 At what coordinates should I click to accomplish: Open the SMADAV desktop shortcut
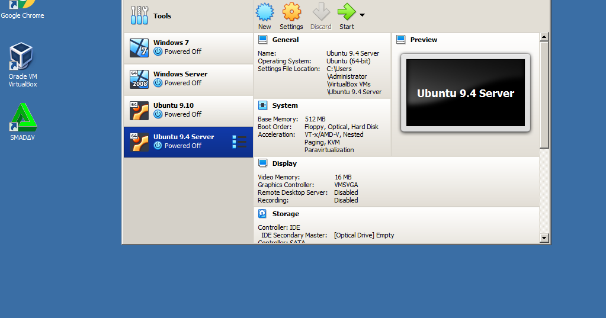tap(23, 122)
